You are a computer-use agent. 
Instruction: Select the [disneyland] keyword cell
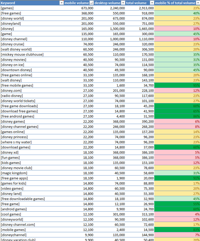tap(32, 23)
